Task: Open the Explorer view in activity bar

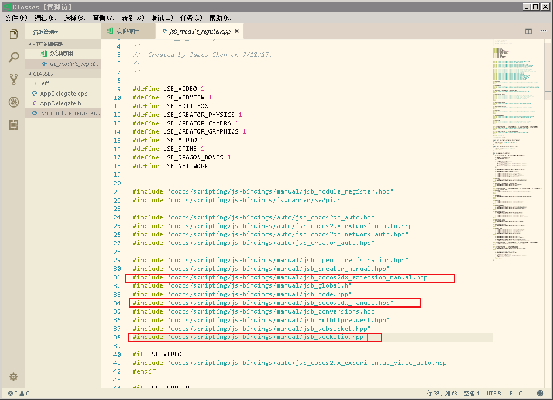Action: point(14,34)
